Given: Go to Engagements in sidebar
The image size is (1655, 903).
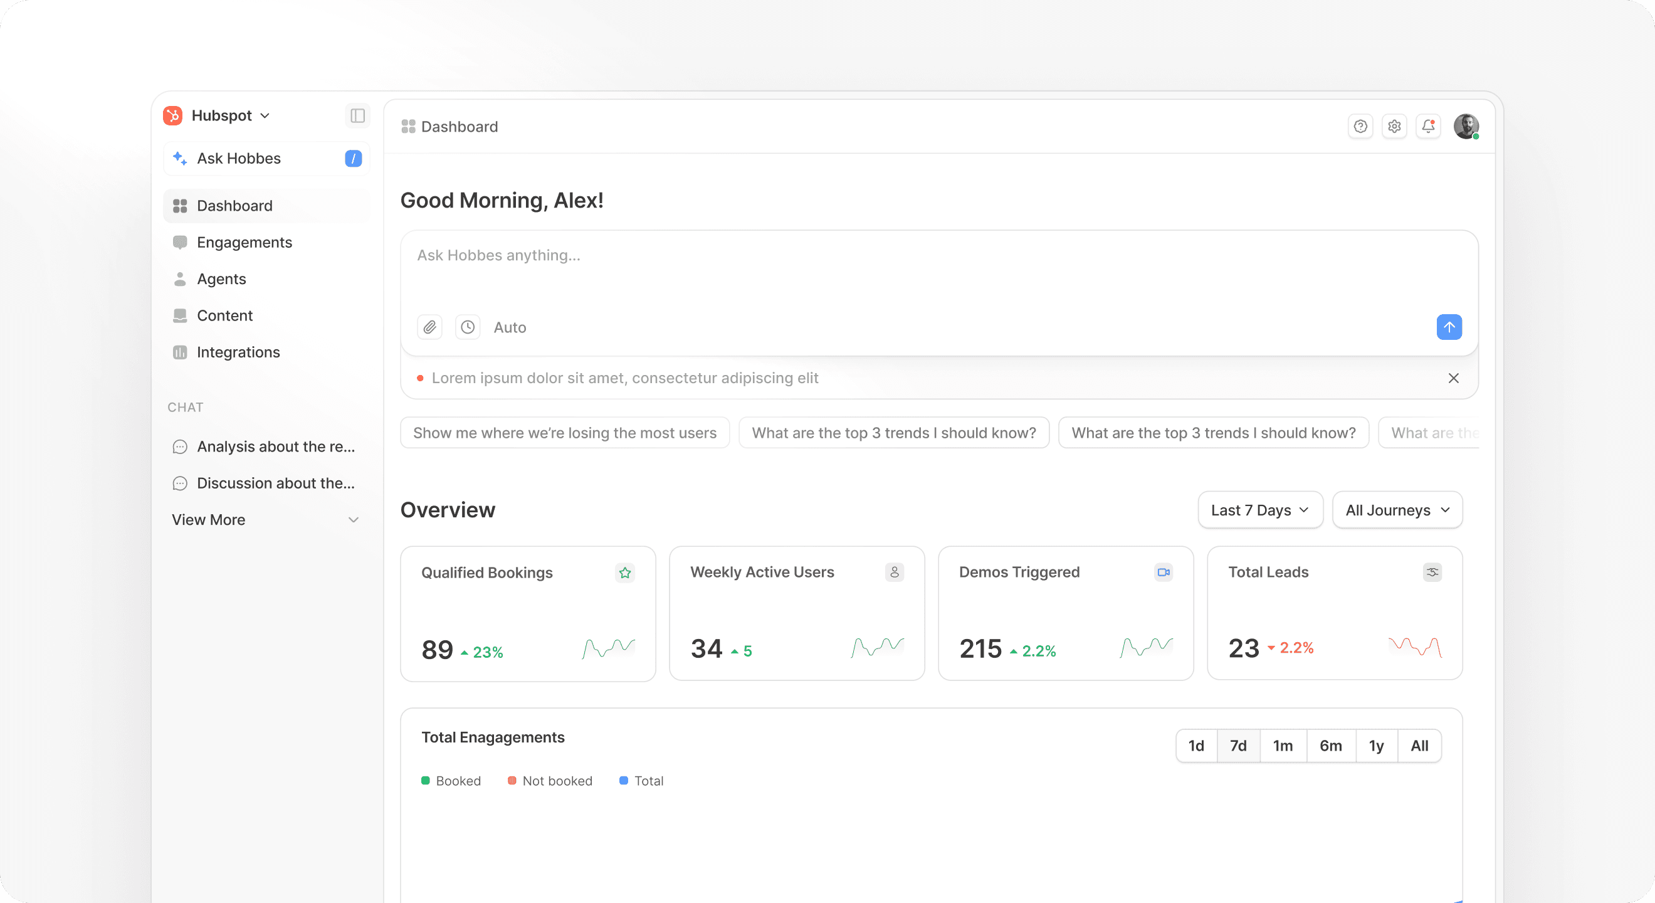Looking at the screenshot, I should pyautogui.click(x=244, y=242).
